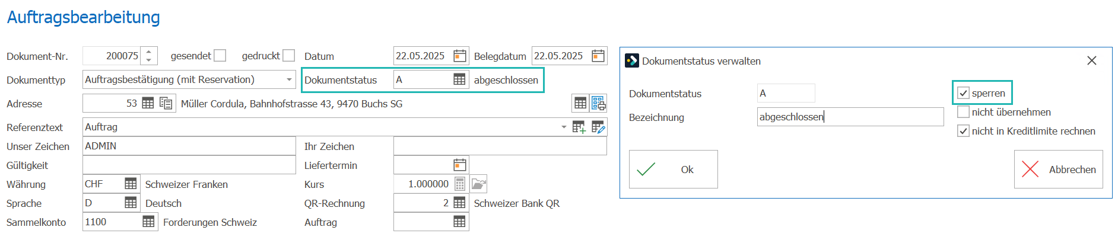Click the Bezeichnung field containing abgeschlossen
The image size is (1118, 246).
click(x=850, y=117)
